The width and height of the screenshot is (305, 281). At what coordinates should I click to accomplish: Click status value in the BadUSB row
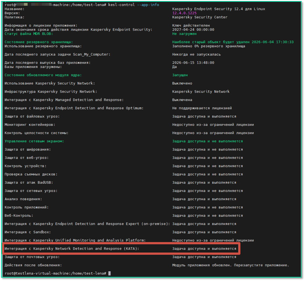(x=204, y=182)
